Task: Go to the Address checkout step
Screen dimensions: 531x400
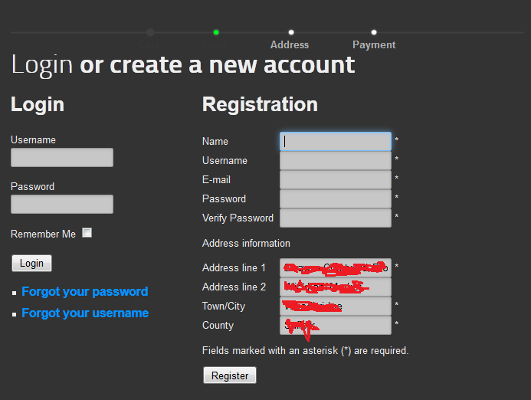Action: coord(290,44)
